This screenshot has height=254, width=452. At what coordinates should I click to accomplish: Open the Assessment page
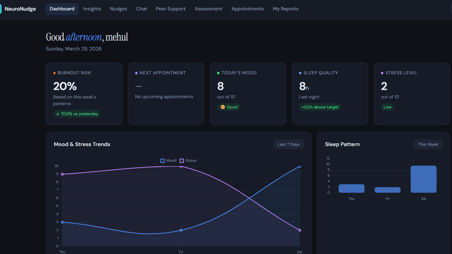tap(208, 9)
